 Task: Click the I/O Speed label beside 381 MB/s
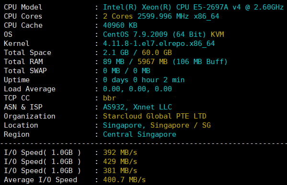point(42,171)
